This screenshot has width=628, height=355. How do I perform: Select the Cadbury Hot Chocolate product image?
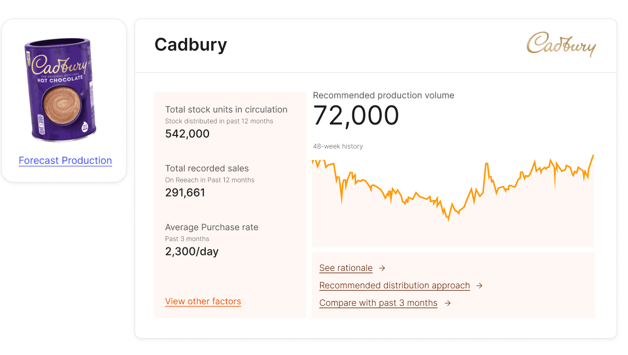tap(61, 89)
